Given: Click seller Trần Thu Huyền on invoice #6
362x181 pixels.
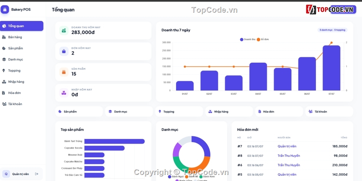Looking at the screenshot, I should pos(289,165).
